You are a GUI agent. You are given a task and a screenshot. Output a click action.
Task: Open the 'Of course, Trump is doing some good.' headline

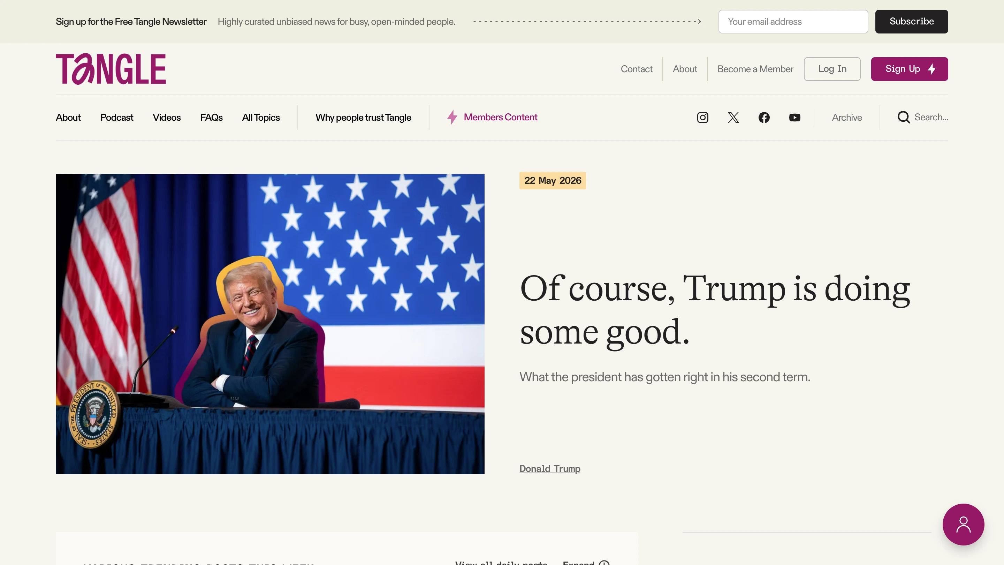point(715,310)
